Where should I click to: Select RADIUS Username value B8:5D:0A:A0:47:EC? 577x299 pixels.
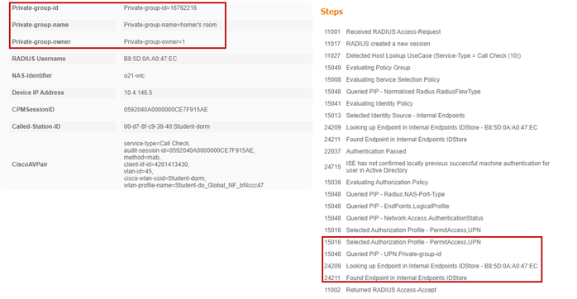pos(150,59)
